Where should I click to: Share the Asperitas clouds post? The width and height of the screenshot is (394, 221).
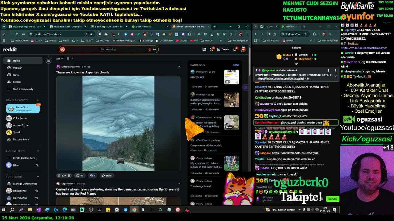(x=106, y=176)
